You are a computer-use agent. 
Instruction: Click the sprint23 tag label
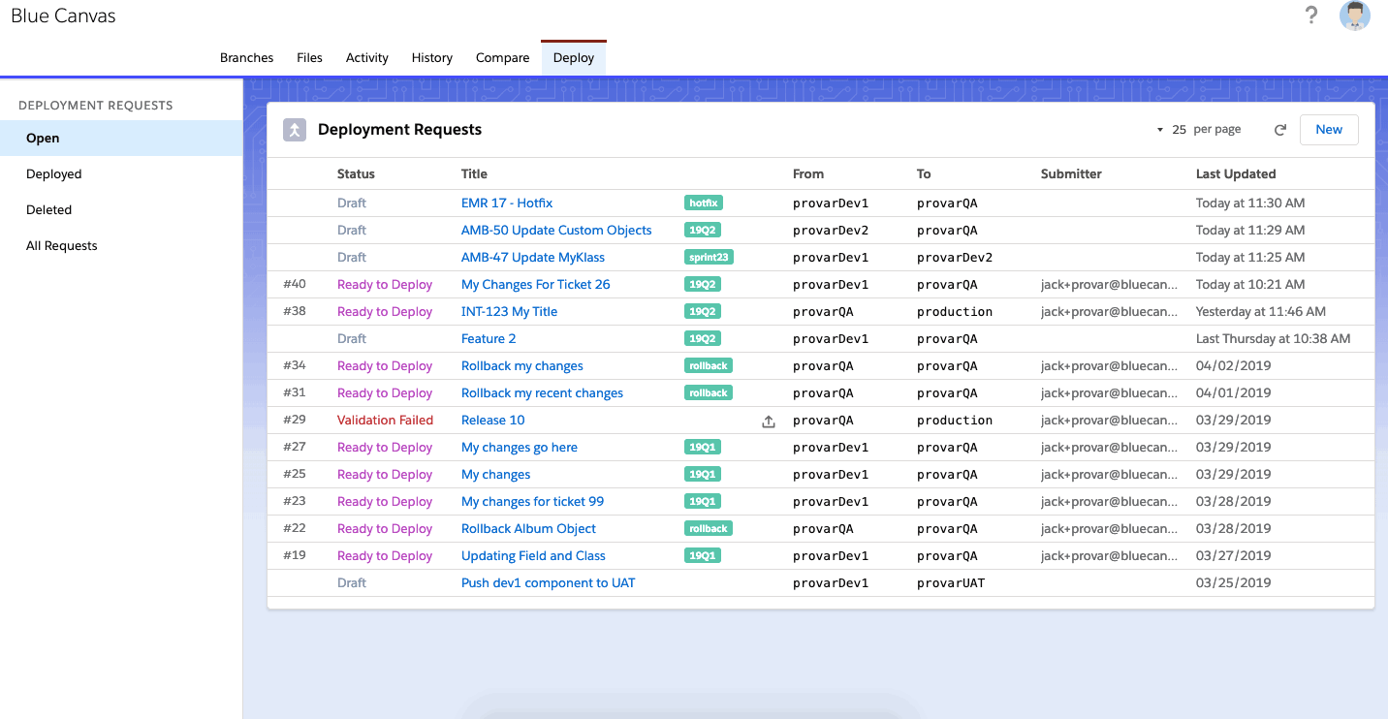click(709, 258)
